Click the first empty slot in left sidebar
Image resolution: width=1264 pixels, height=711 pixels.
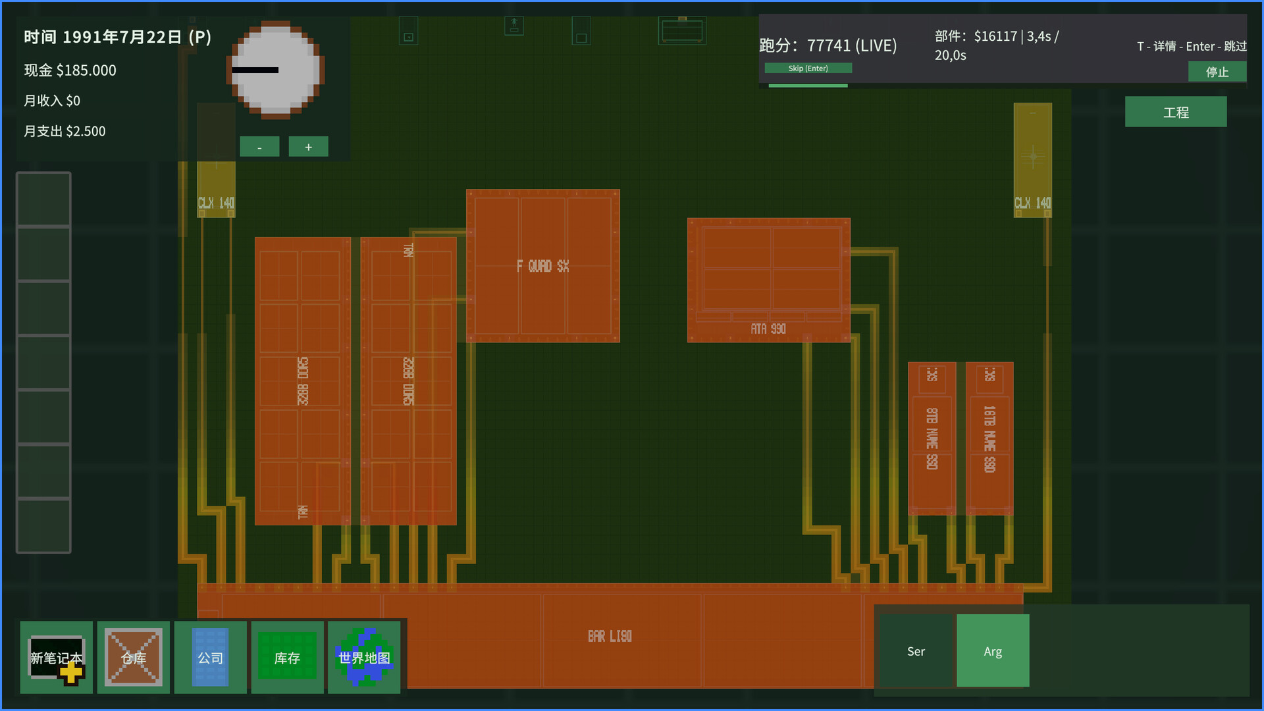point(43,199)
